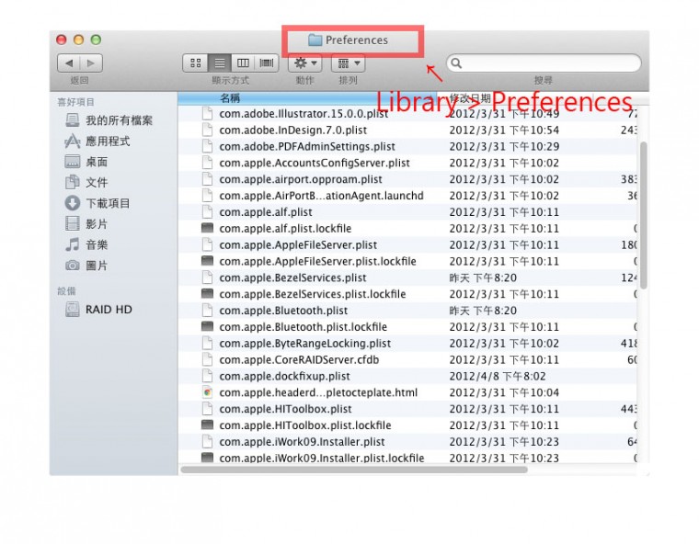Click the green zoom window button
Screen dimensions: 699x544
[x=96, y=40]
